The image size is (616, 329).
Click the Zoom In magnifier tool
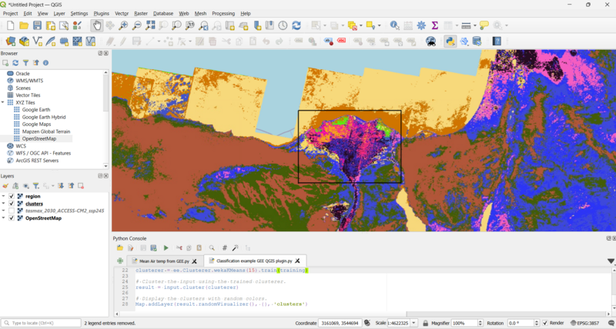(x=123, y=25)
